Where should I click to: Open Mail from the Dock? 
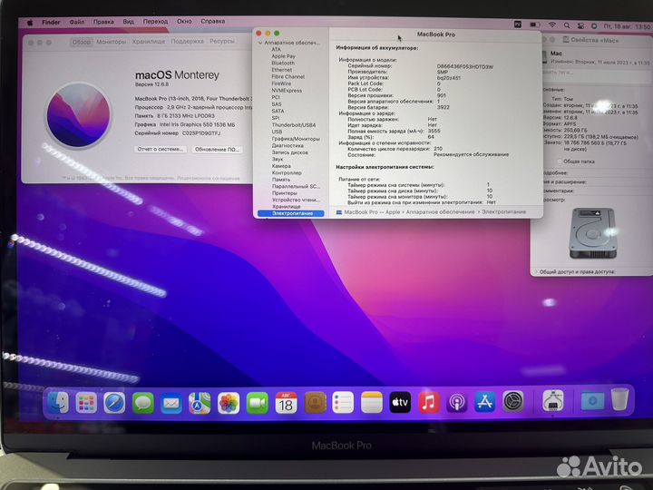pyautogui.click(x=171, y=403)
